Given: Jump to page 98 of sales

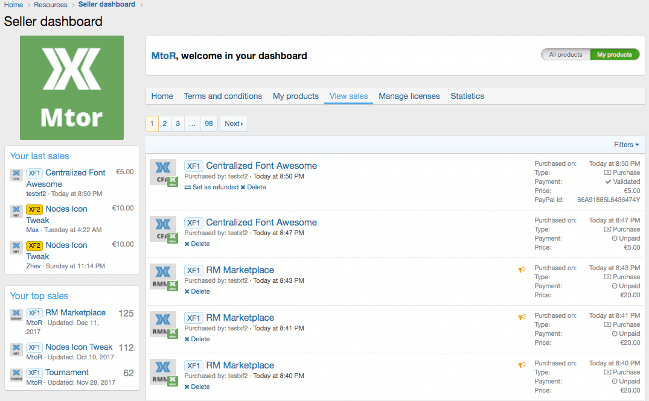Looking at the screenshot, I should pyautogui.click(x=209, y=124).
